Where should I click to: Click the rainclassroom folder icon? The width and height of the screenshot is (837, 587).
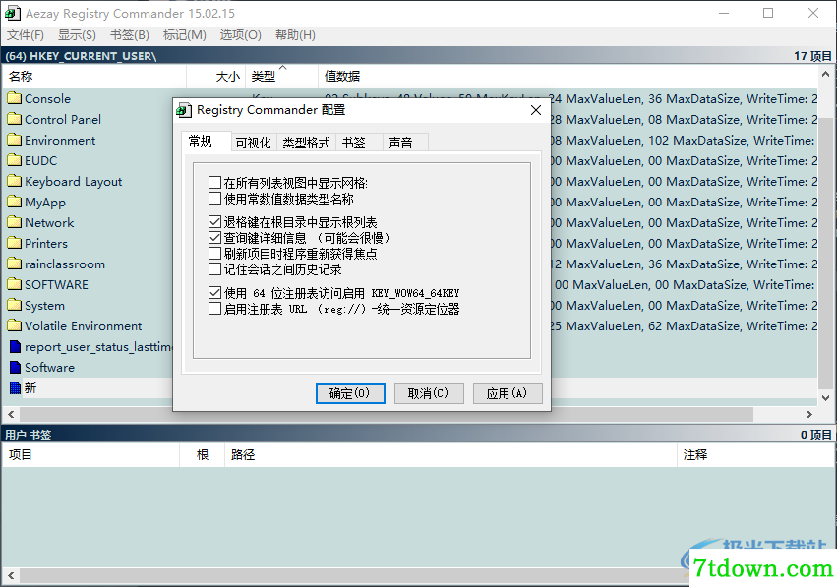click(15, 264)
